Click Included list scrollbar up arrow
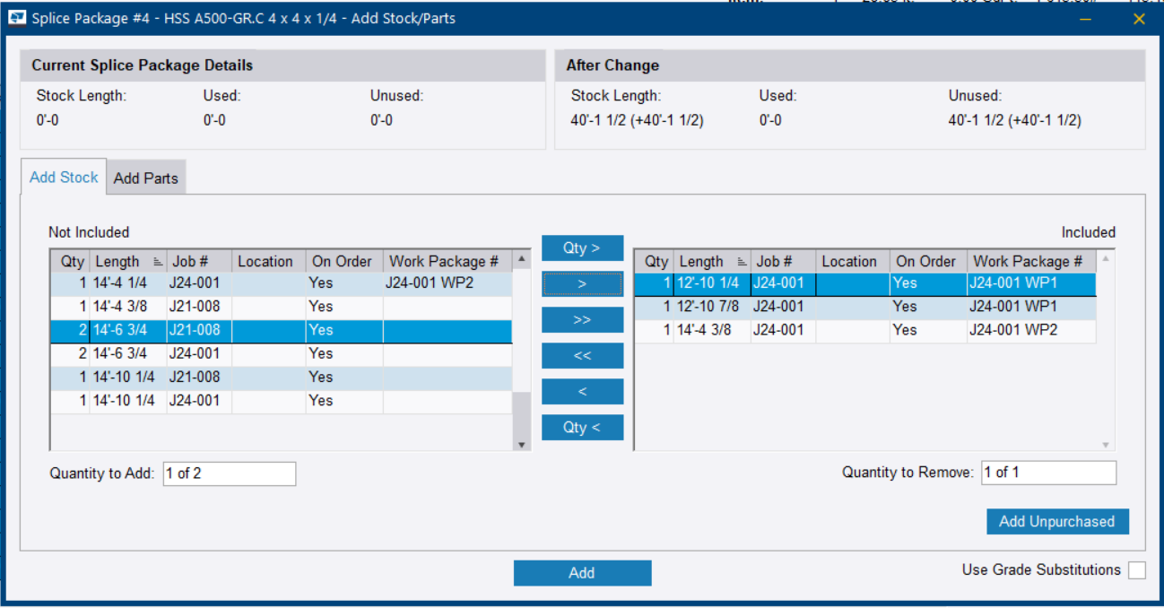The width and height of the screenshot is (1164, 608). pyautogui.click(x=1106, y=259)
